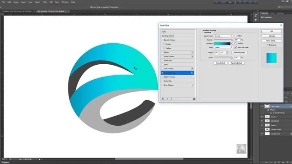Screen dimensions: 292x164
Task: Enable the Bevel & Emboss checkbox
Action: pos(162,40)
